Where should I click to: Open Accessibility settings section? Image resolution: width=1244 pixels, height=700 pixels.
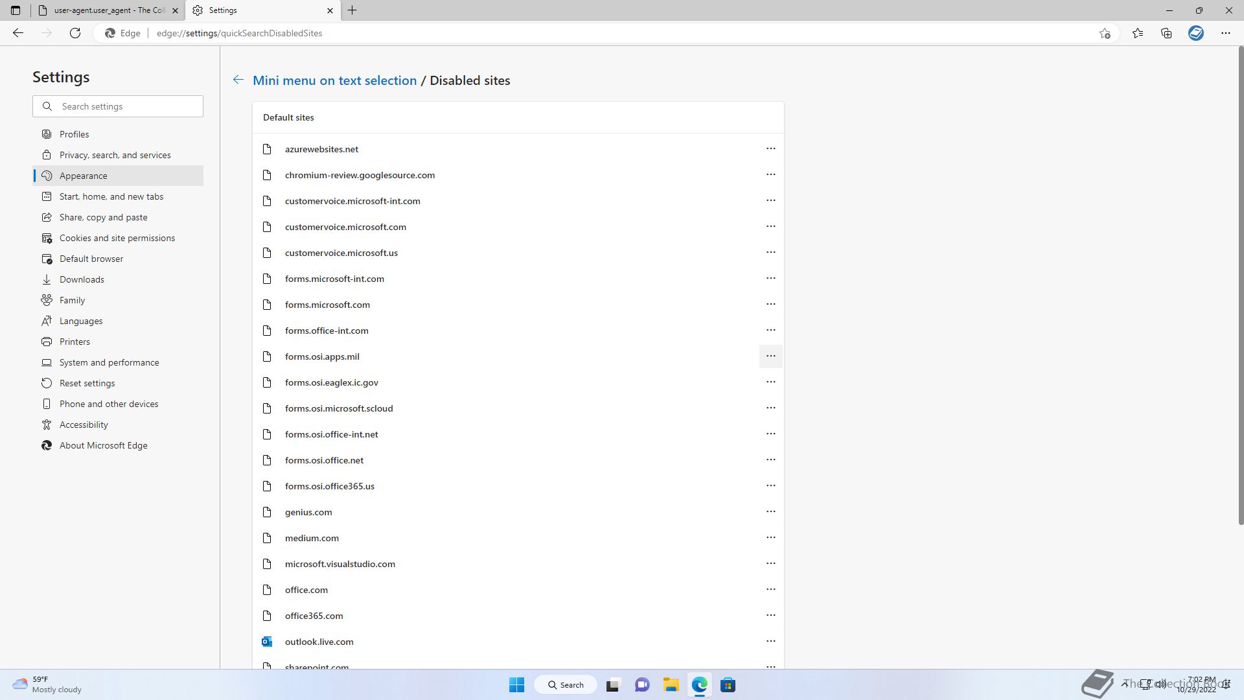(x=118, y=425)
